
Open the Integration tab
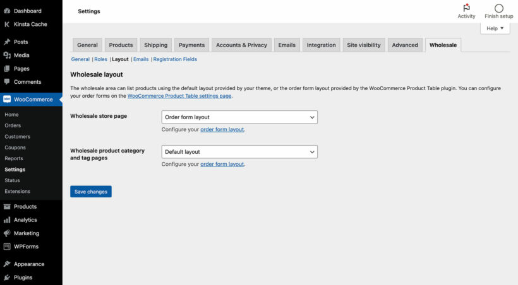(x=321, y=45)
